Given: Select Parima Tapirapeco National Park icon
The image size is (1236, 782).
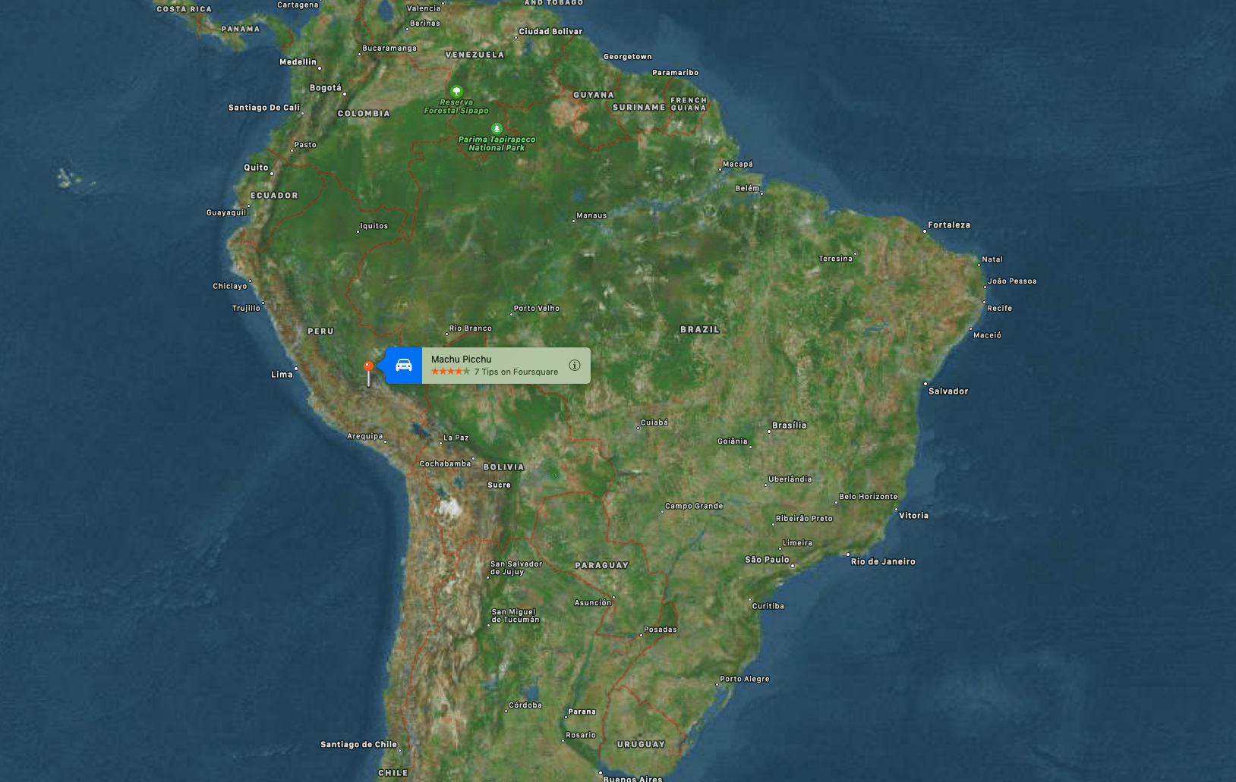Looking at the screenshot, I should [497, 128].
